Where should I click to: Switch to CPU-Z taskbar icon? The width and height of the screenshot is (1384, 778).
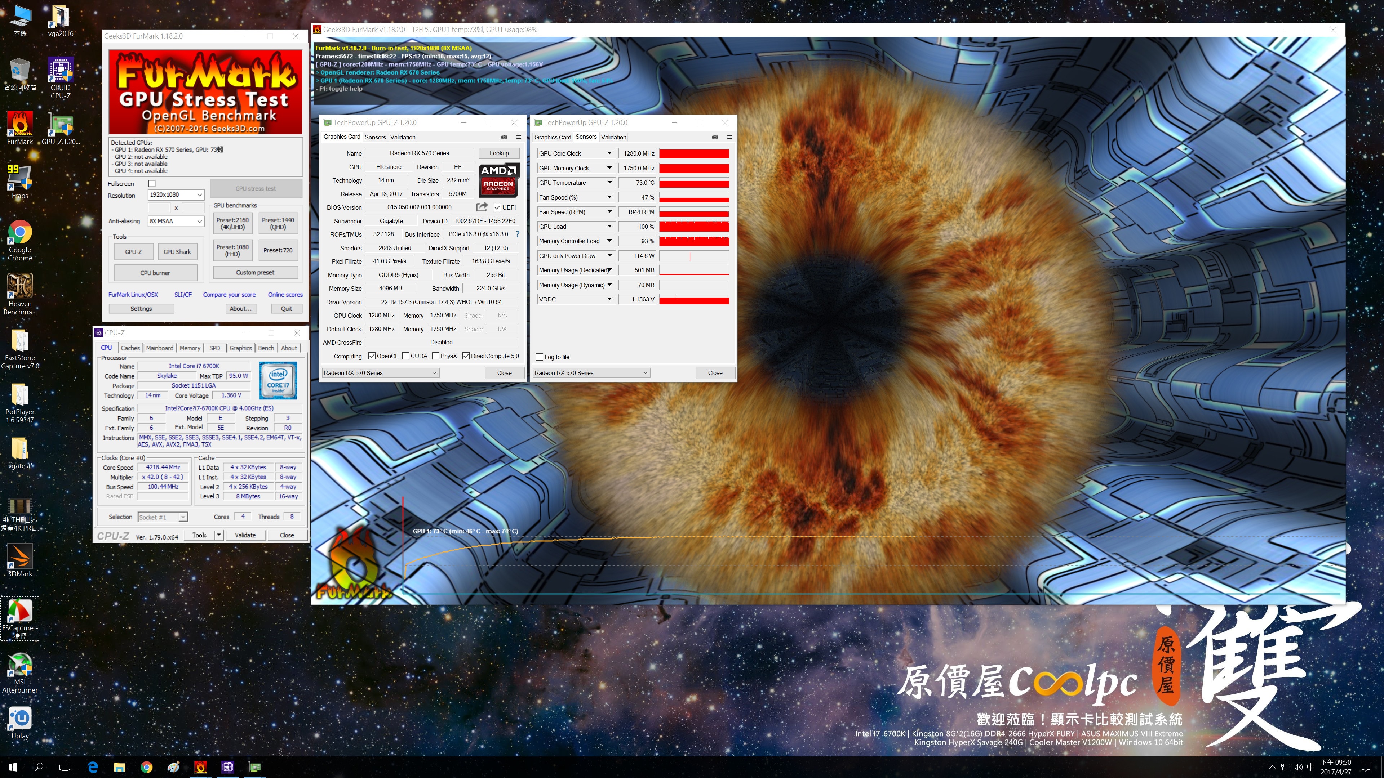228,767
